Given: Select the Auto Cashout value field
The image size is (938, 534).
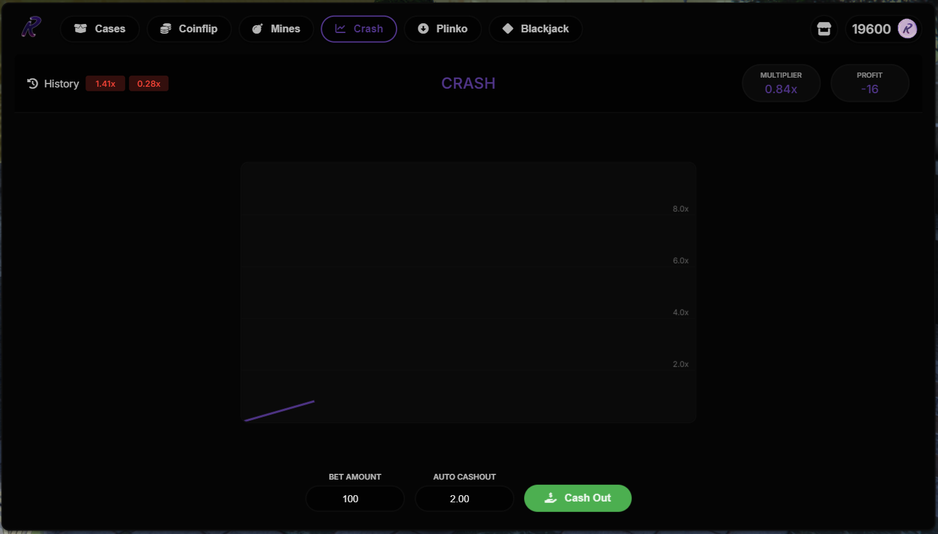Looking at the screenshot, I should pos(464,498).
